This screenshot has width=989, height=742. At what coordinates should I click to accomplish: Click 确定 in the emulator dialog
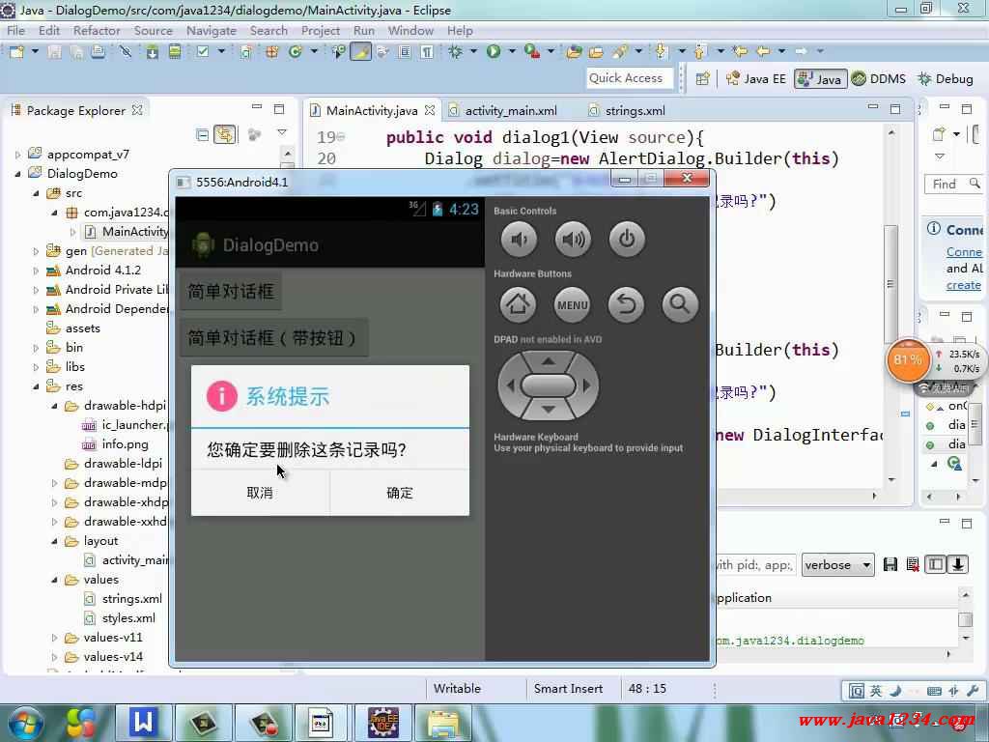coord(400,493)
